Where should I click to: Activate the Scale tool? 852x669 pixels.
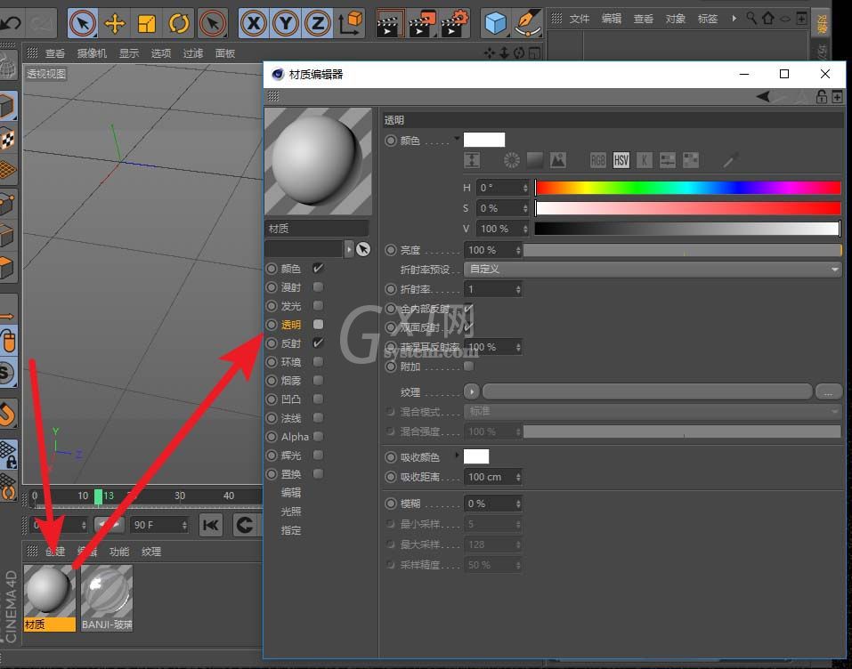tap(147, 23)
